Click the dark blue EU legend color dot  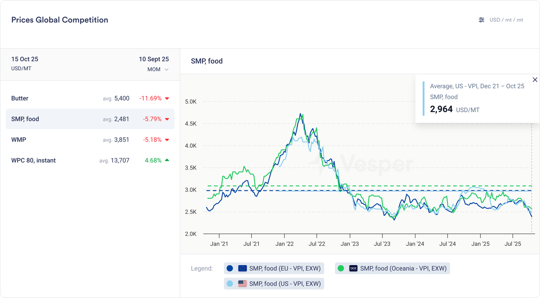(230, 268)
